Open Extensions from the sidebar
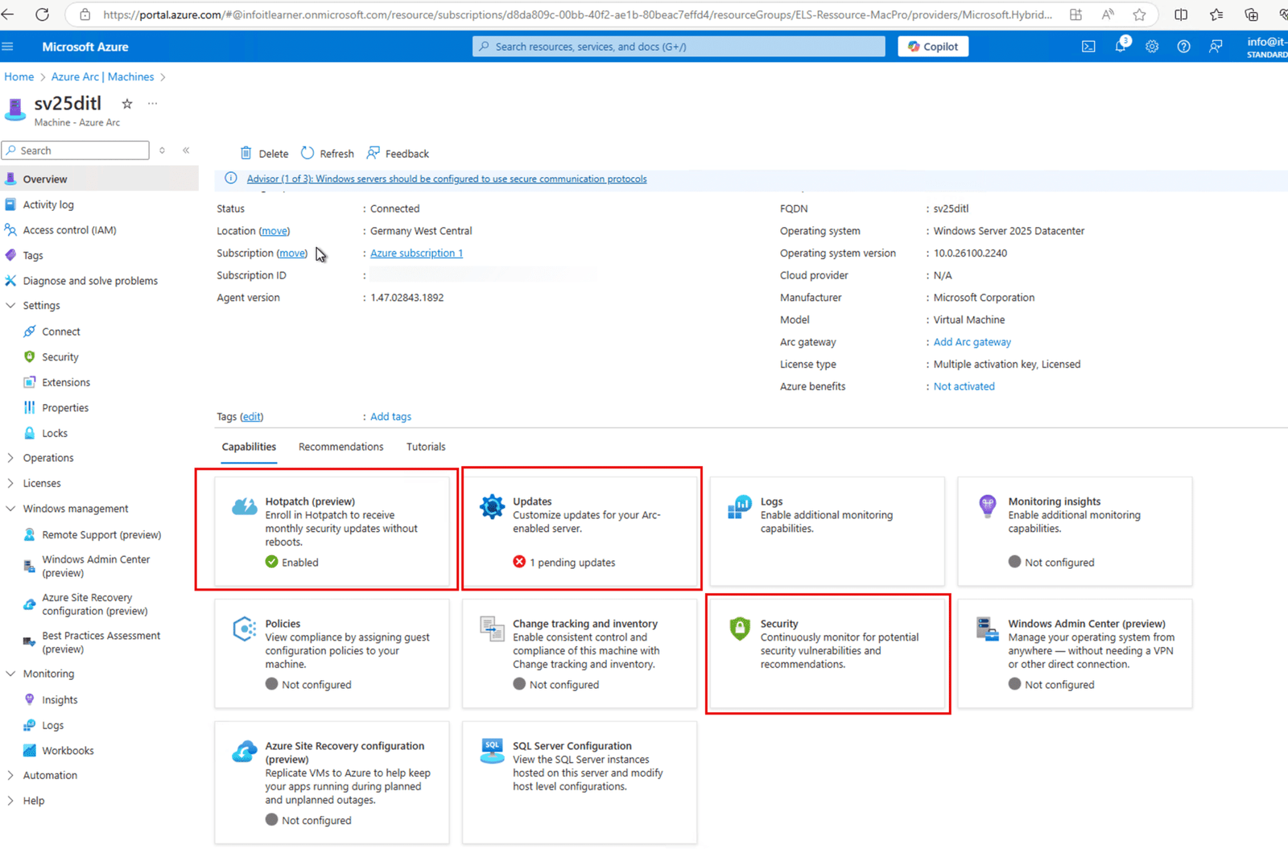 [66, 381]
